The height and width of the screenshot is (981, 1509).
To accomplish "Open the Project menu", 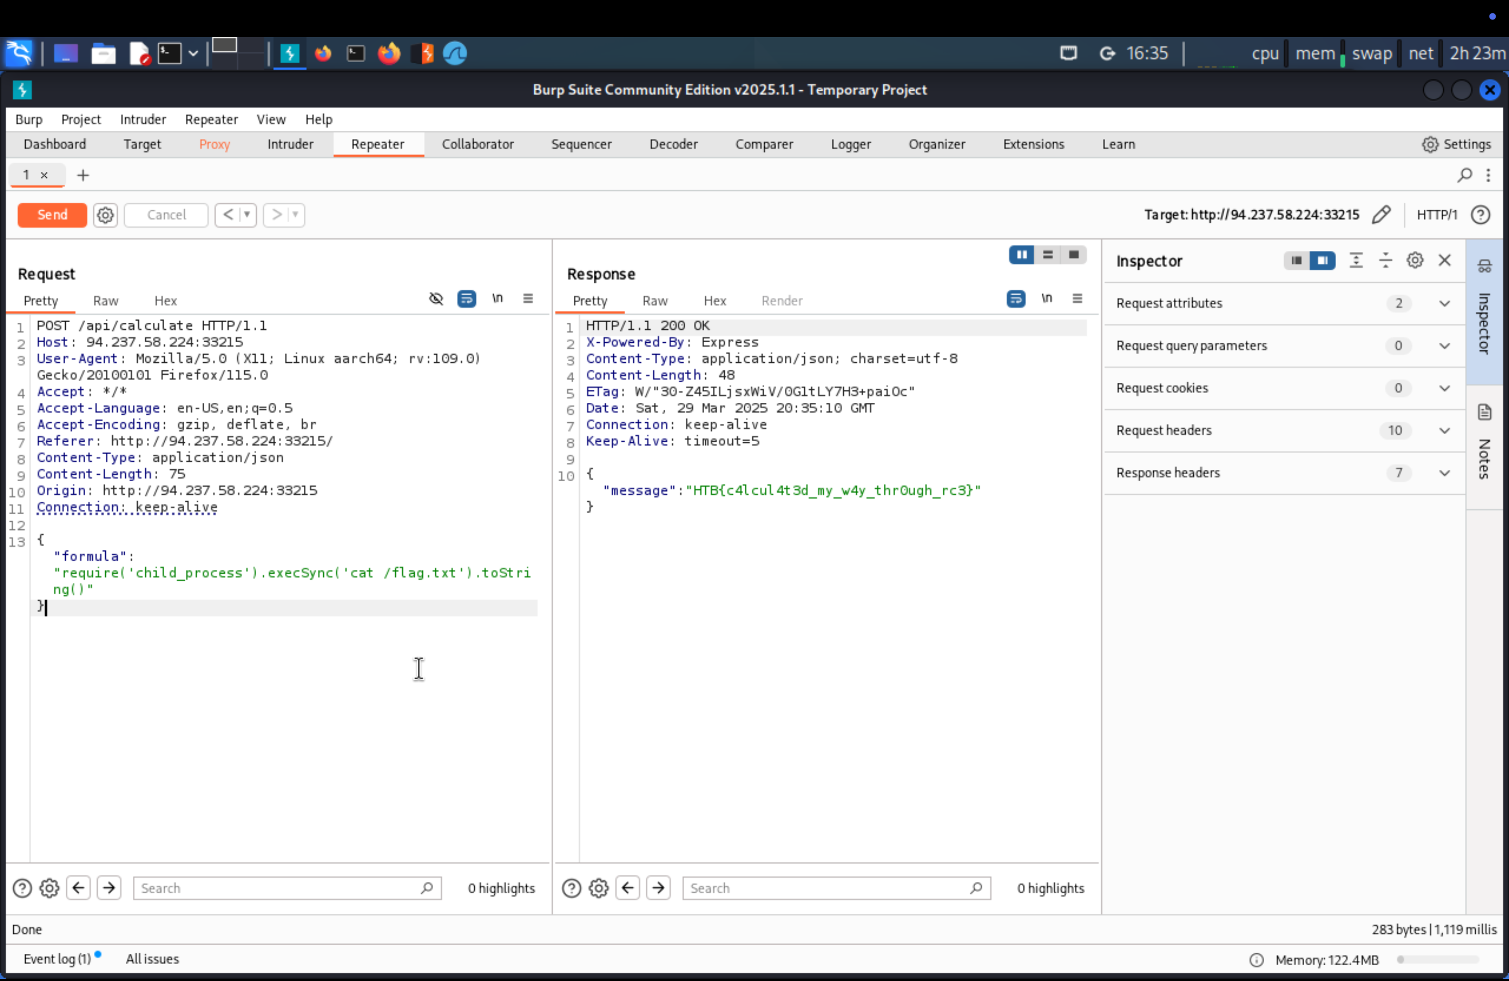I will coord(81,119).
